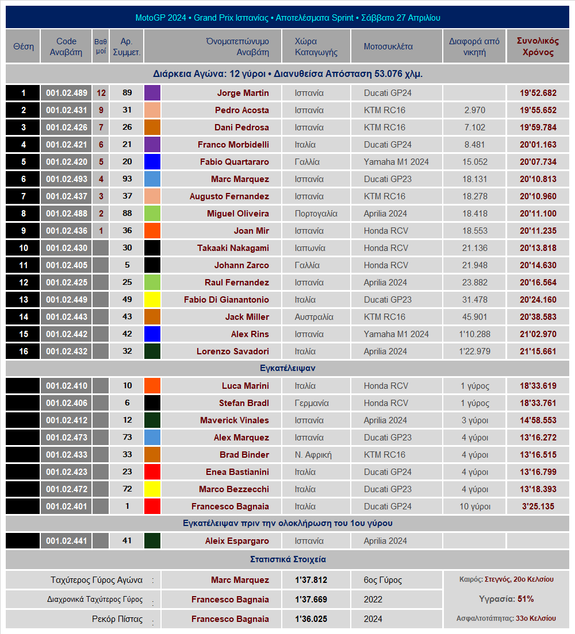Click total time 20'07.734
The image size is (575, 634).
pyautogui.click(x=538, y=162)
